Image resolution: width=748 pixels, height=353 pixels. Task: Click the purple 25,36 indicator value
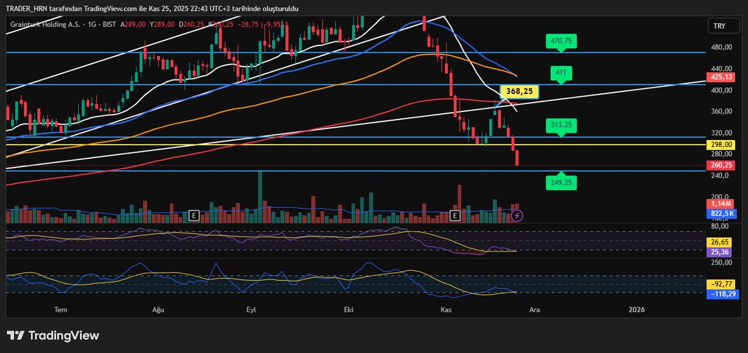718,252
